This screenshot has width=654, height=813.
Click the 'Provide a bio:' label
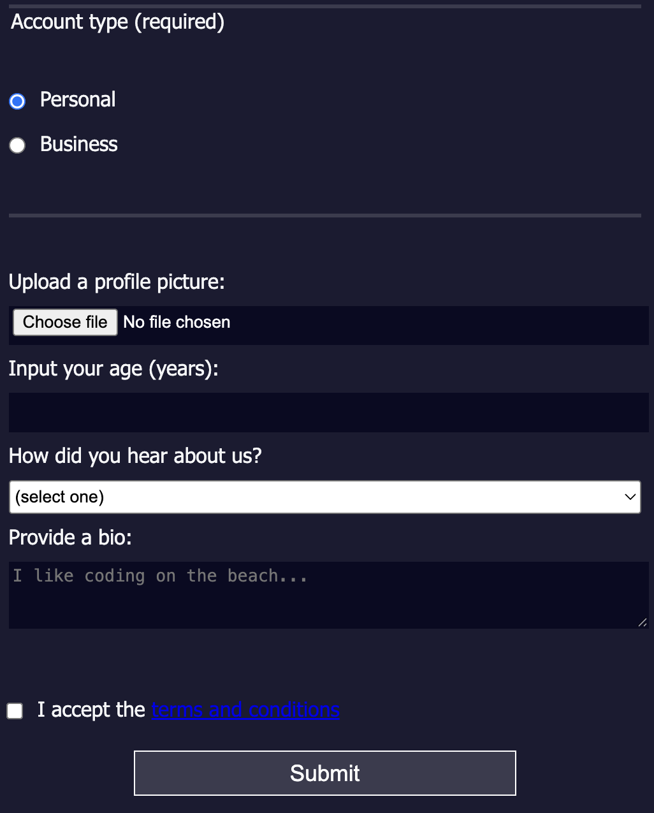click(70, 538)
